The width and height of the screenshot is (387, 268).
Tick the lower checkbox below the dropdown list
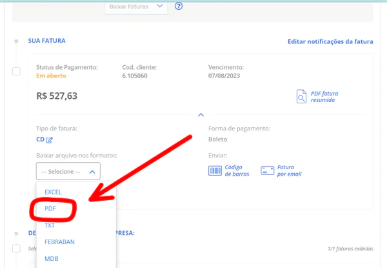[x=16, y=248]
